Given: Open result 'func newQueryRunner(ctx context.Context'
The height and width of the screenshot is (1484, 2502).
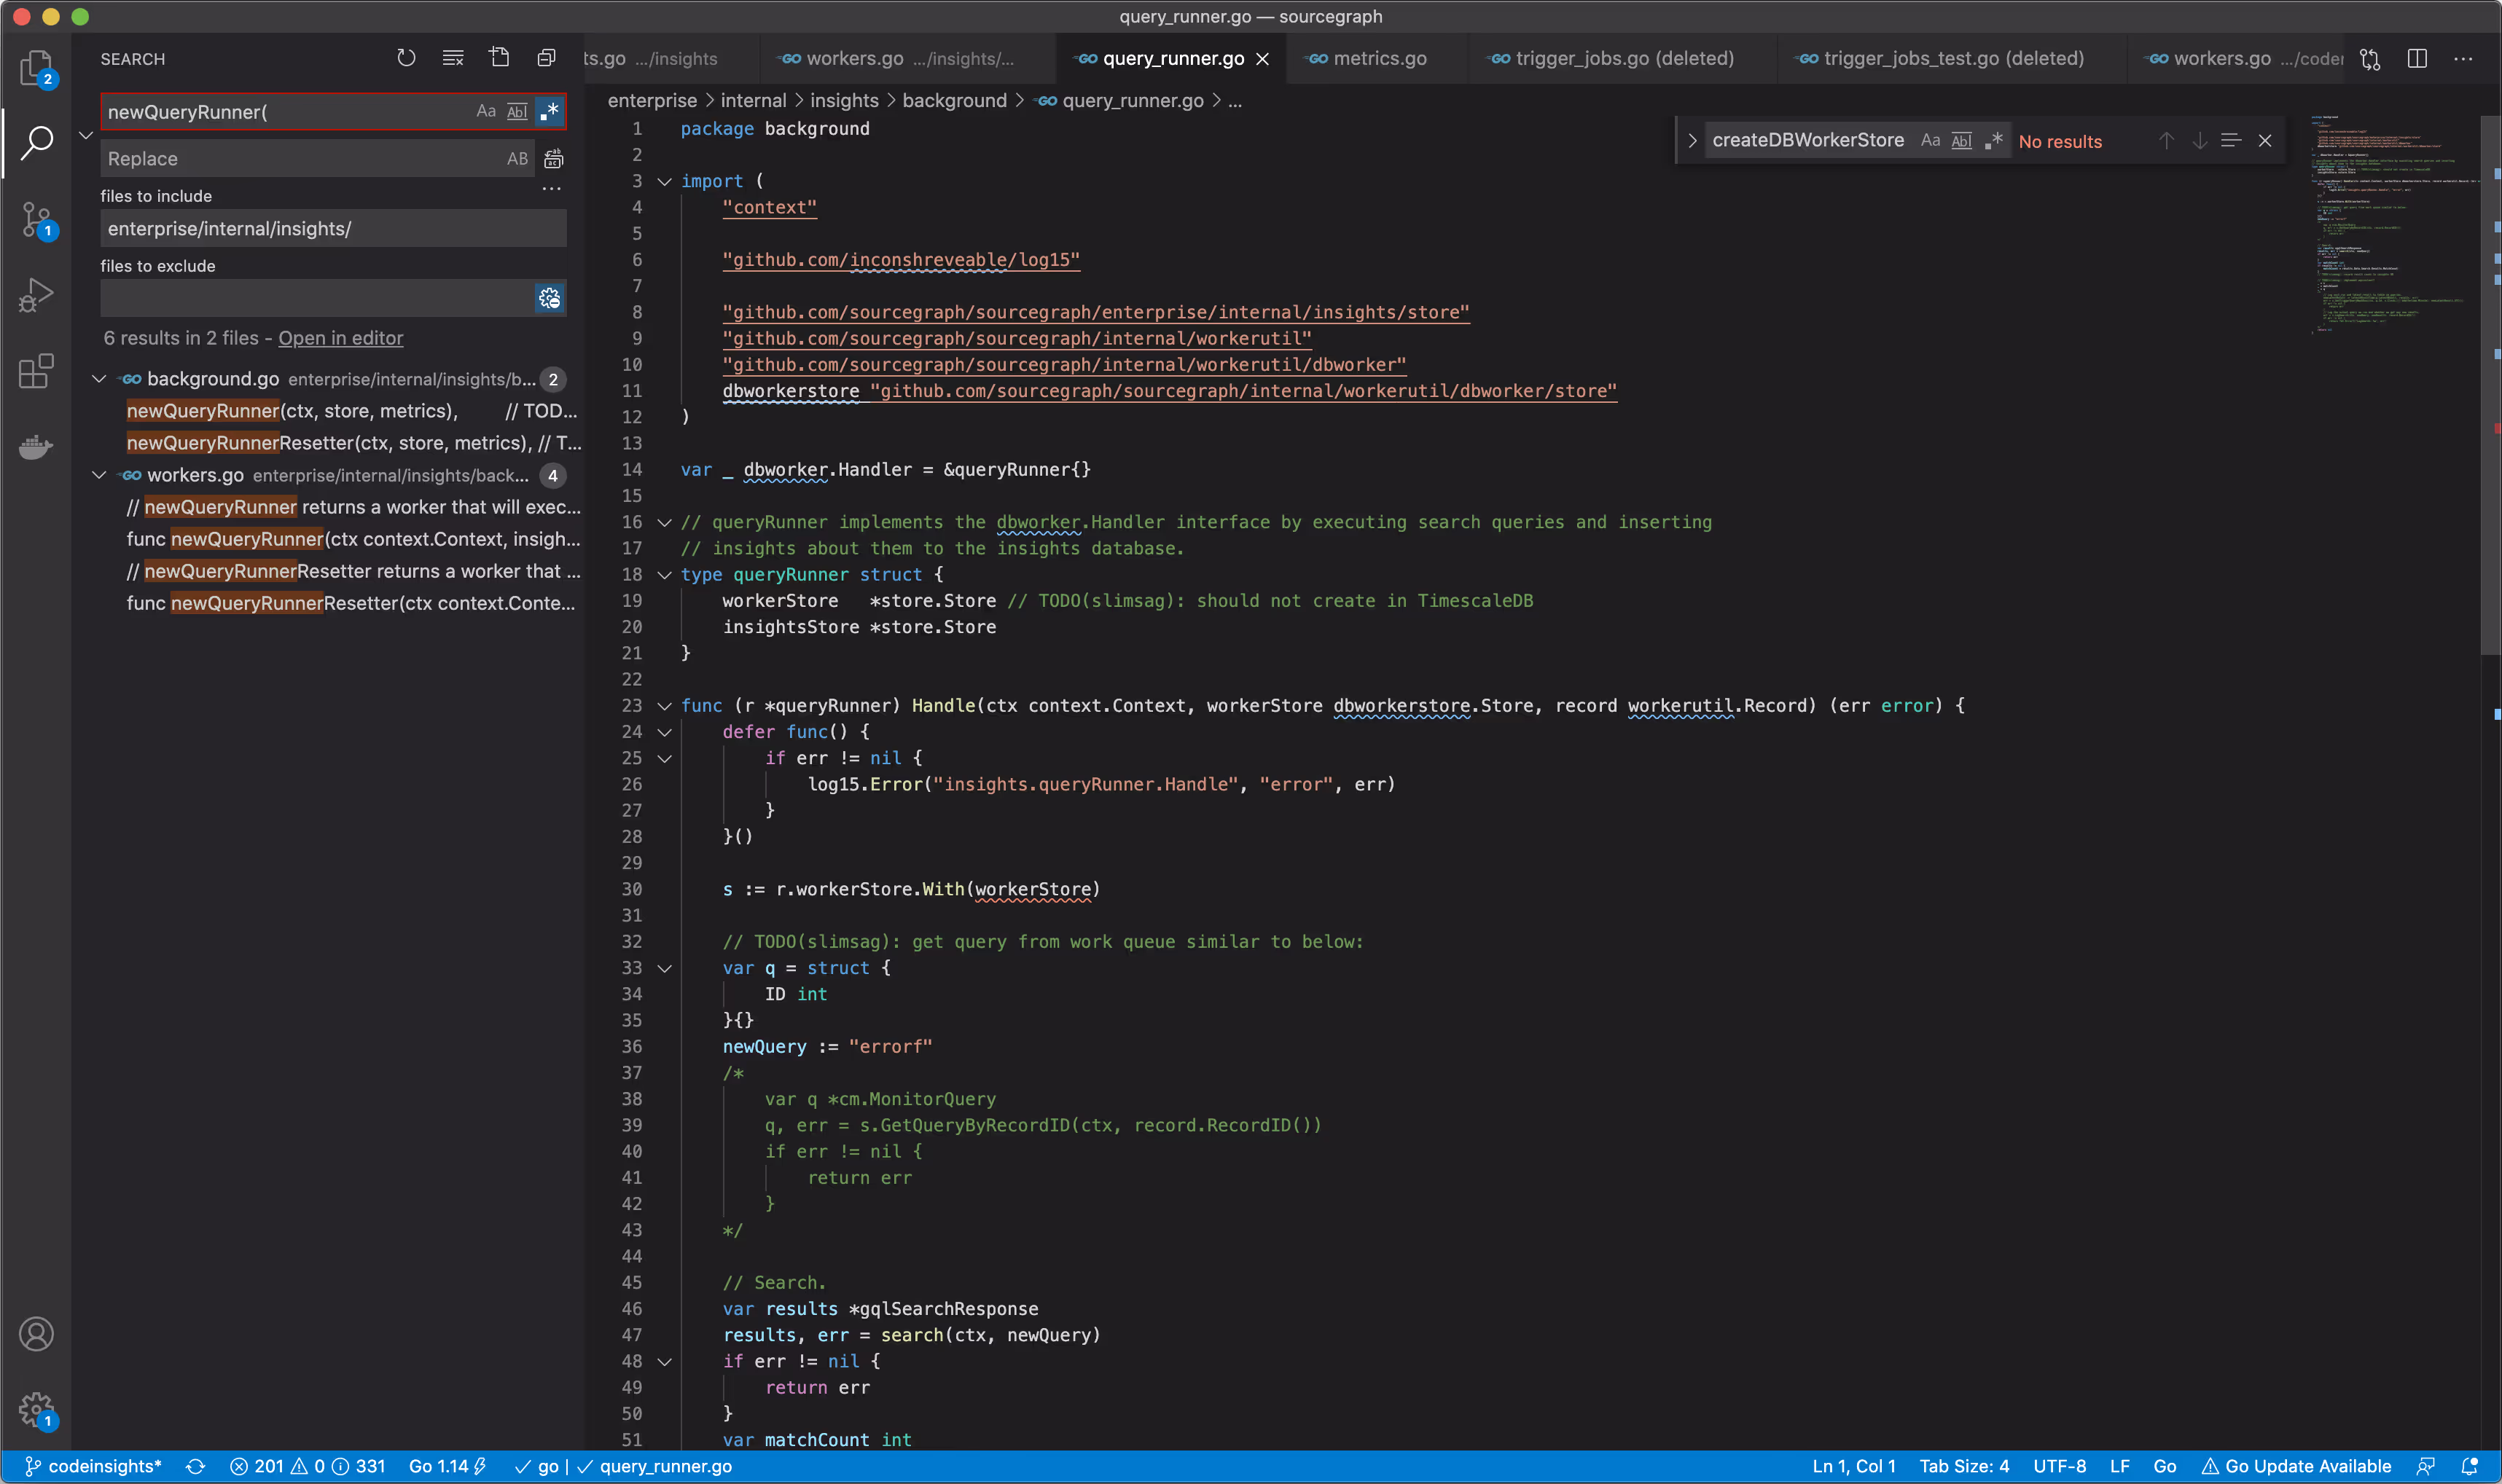Looking at the screenshot, I should click(352, 539).
